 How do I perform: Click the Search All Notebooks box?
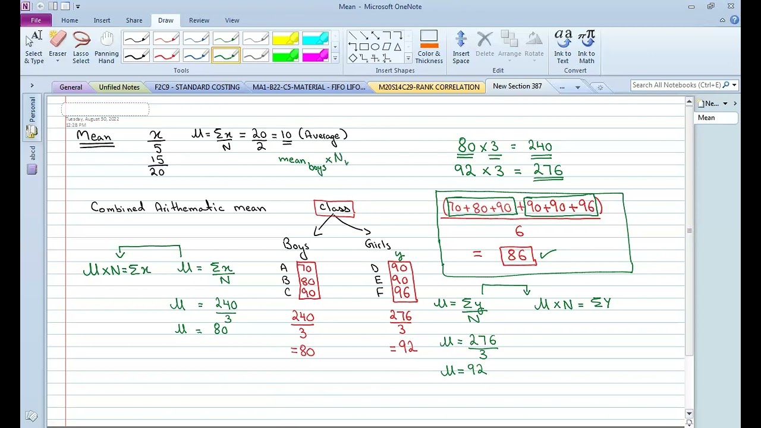pos(676,85)
